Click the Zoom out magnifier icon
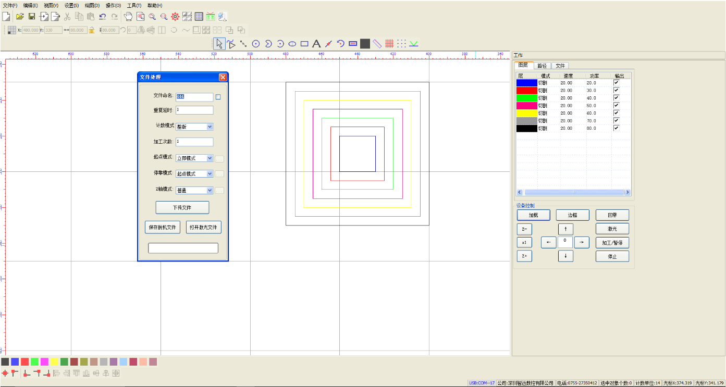 (x=164, y=17)
